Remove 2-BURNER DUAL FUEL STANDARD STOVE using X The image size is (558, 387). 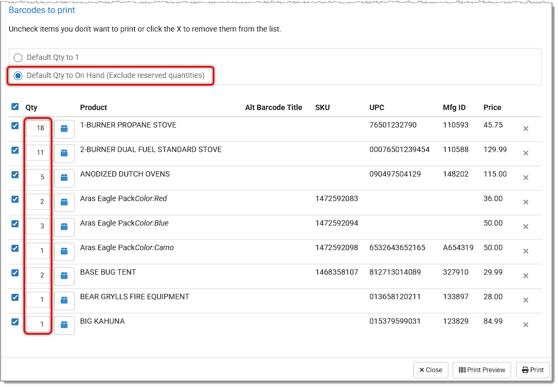[x=526, y=153]
